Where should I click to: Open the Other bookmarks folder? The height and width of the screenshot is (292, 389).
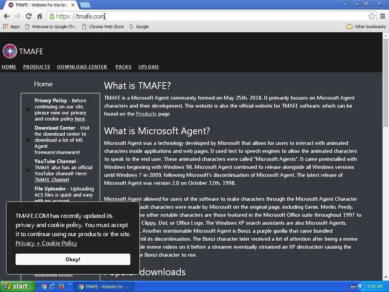(x=366, y=27)
